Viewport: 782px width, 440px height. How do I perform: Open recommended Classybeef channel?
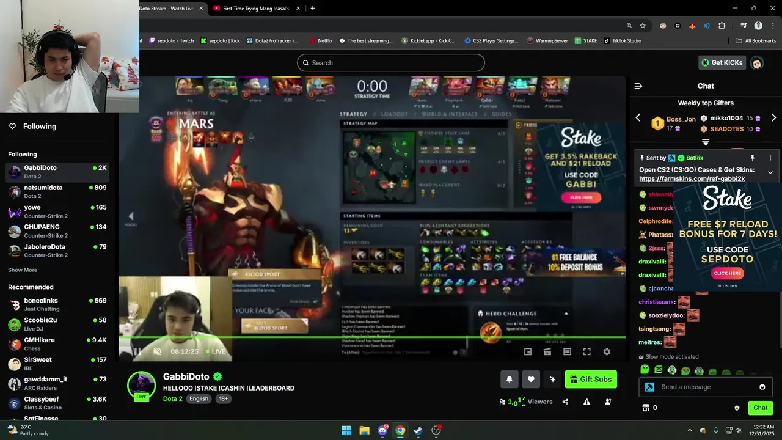click(57, 403)
